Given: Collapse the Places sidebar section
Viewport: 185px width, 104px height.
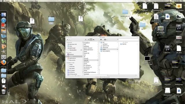Looking at the screenshot, I should (x=66, y=53).
